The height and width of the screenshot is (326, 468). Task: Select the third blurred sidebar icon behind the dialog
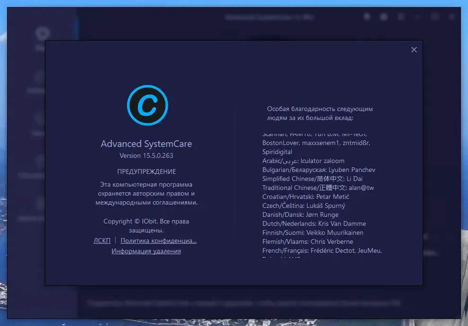40,119
